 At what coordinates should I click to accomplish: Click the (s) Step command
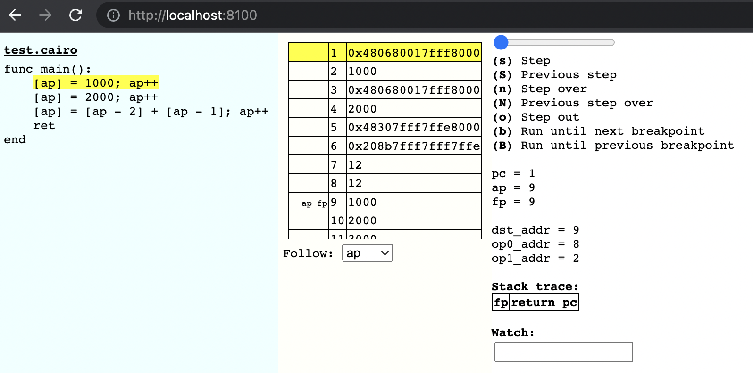[521, 61]
